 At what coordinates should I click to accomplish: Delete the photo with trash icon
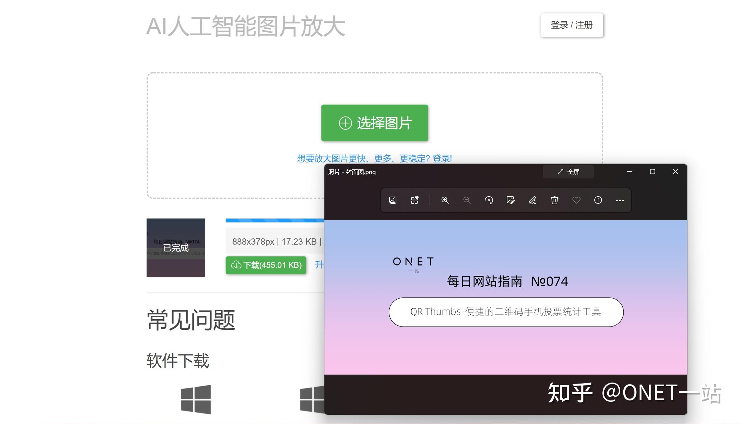tap(554, 200)
